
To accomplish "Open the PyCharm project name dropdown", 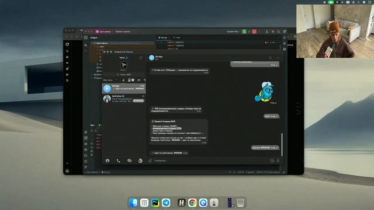I will click(x=104, y=32).
